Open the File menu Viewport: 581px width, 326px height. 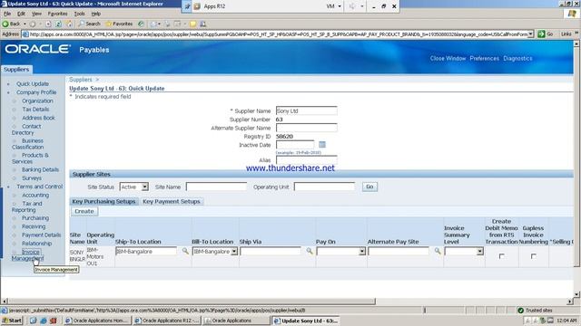pos(7,14)
